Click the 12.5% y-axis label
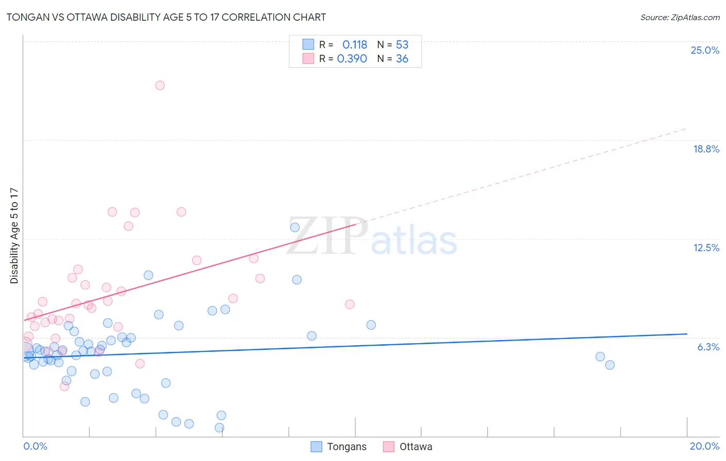 (706, 248)
